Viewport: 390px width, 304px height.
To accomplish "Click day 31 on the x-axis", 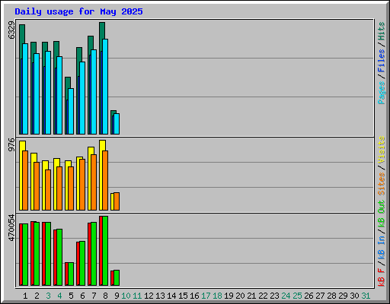I will [366, 296].
